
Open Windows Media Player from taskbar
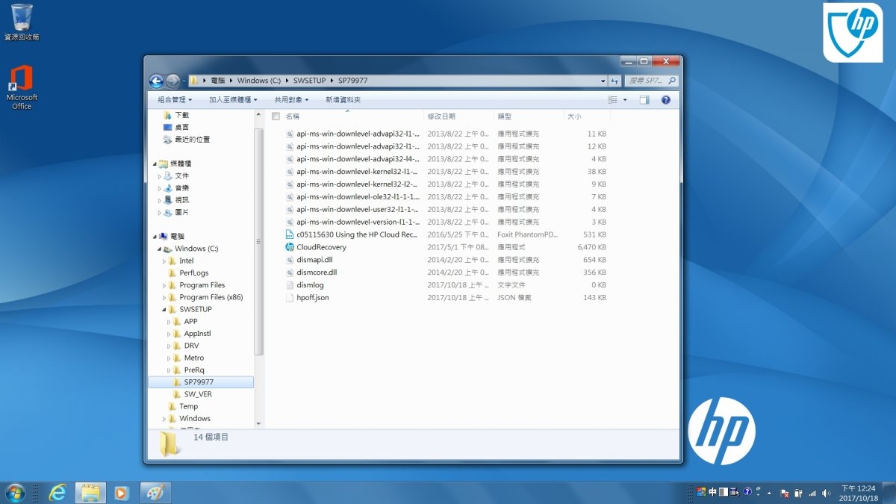coord(121,493)
